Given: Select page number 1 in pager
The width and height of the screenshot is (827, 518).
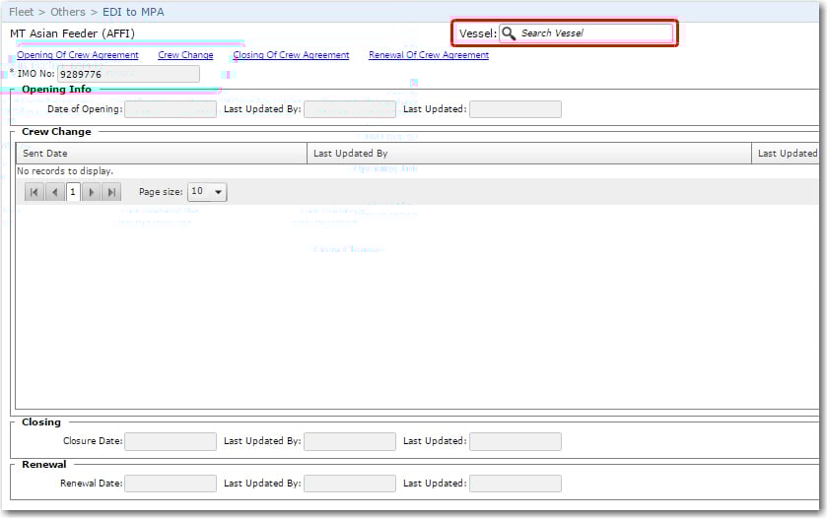Looking at the screenshot, I should point(73,192).
